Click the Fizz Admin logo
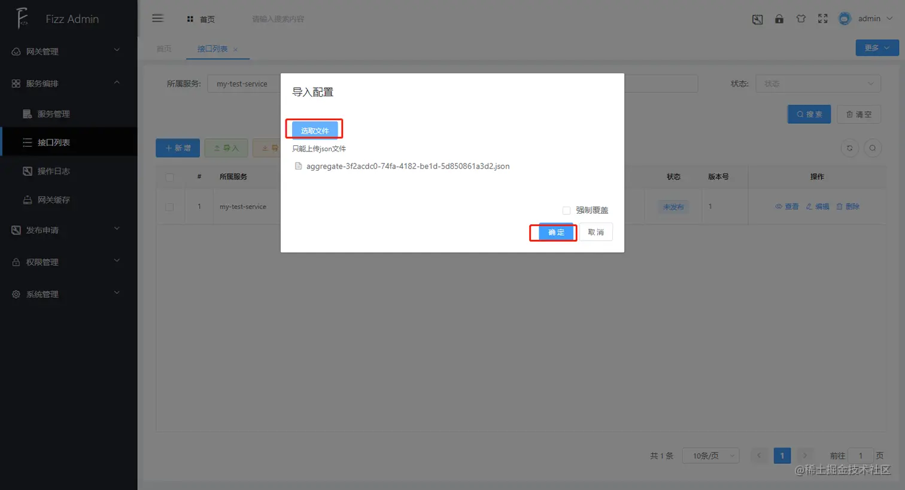Image resolution: width=905 pixels, height=490 pixels. tap(22, 19)
